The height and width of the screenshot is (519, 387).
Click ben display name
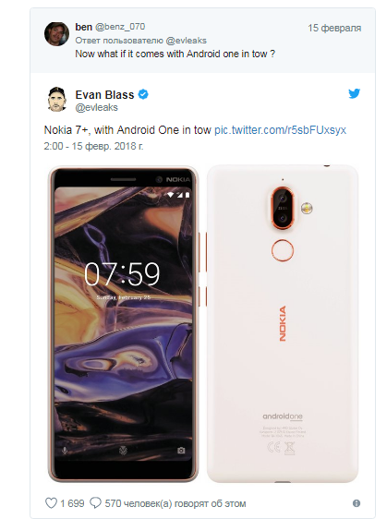pyautogui.click(x=83, y=27)
